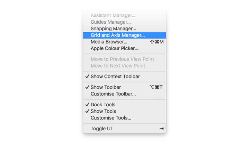Viewport: 249px width, 147px height.
Task: Open Customise Tools dialog
Action: tap(125, 118)
